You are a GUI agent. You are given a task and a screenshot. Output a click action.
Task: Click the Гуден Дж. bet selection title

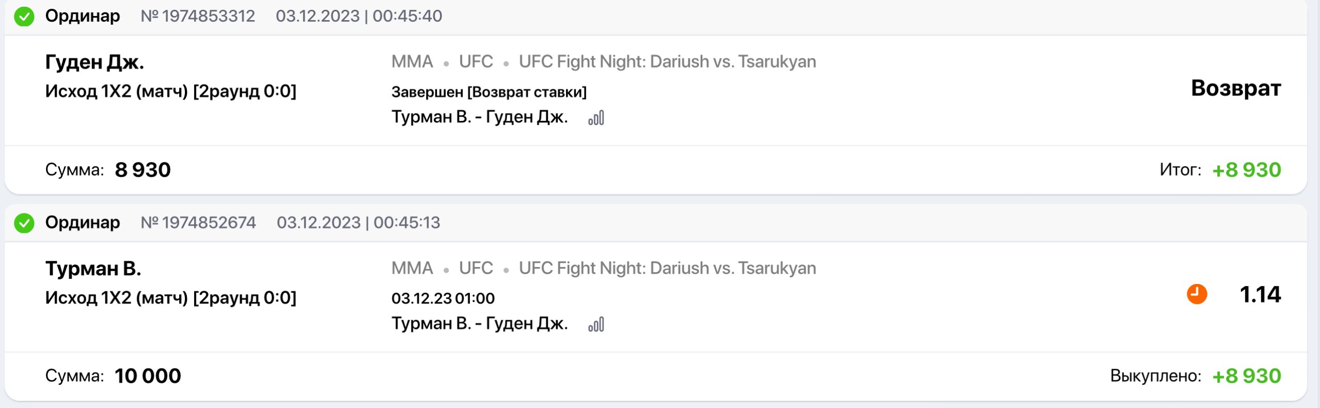pos(95,62)
